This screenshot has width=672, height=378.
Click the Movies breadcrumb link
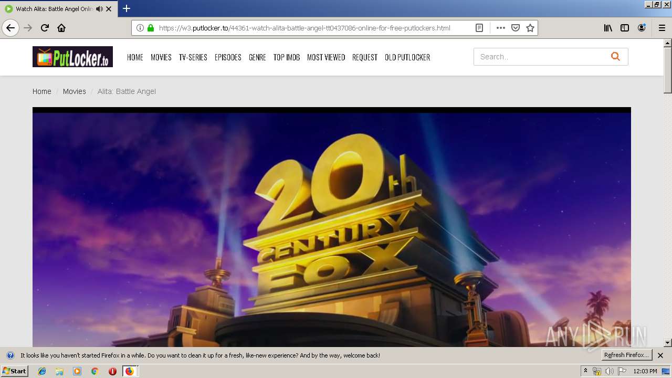point(75,91)
